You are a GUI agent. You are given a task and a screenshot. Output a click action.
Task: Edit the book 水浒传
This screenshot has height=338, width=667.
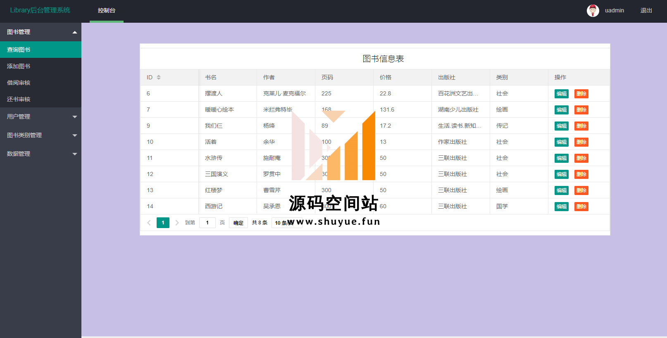(562, 158)
